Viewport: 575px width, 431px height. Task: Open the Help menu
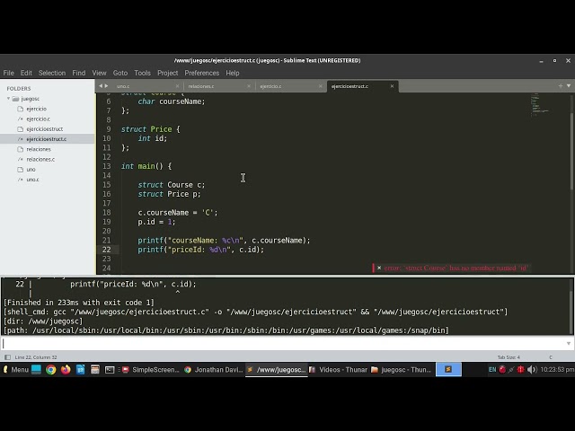(x=233, y=73)
